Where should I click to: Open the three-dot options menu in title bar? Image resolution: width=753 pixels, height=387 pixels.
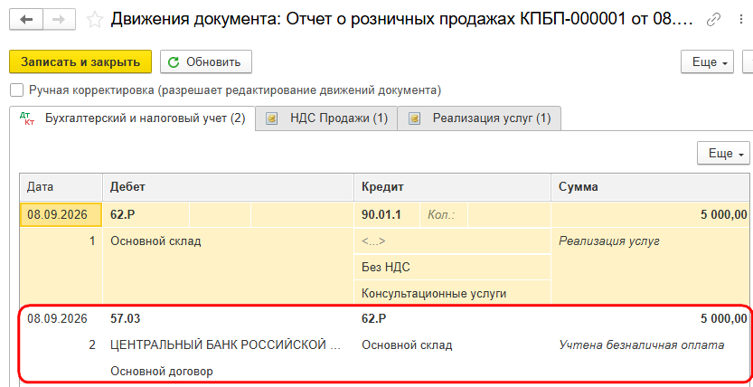click(742, 20)
